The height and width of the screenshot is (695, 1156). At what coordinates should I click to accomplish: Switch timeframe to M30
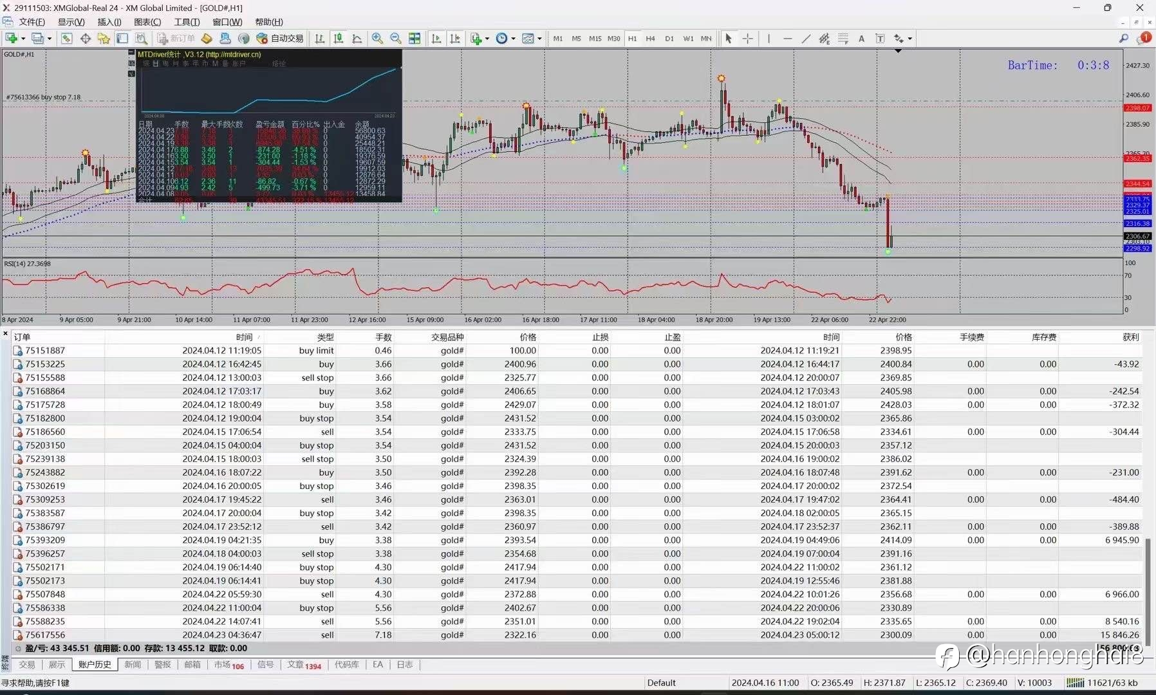614,39
